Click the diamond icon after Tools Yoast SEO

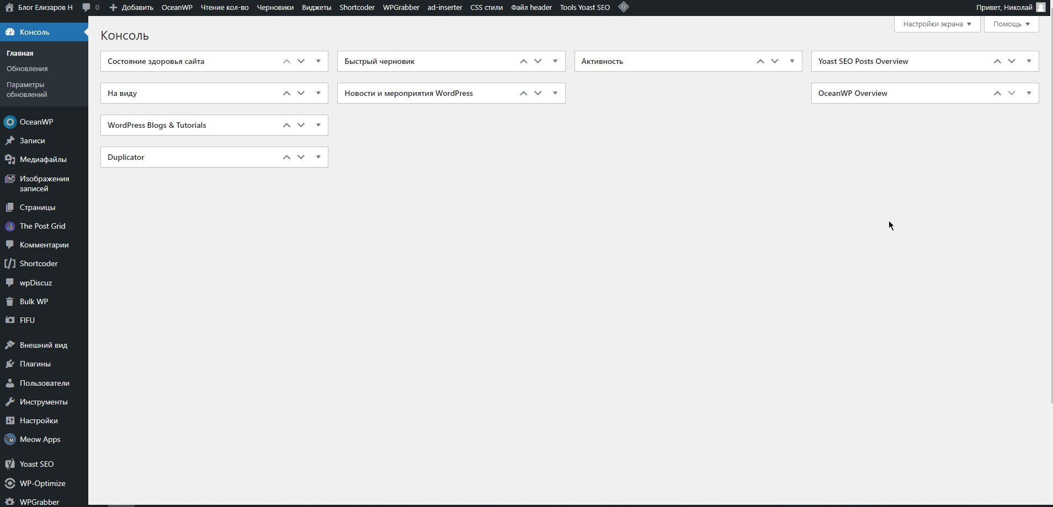pyautogui.click(x=624, y=7)
